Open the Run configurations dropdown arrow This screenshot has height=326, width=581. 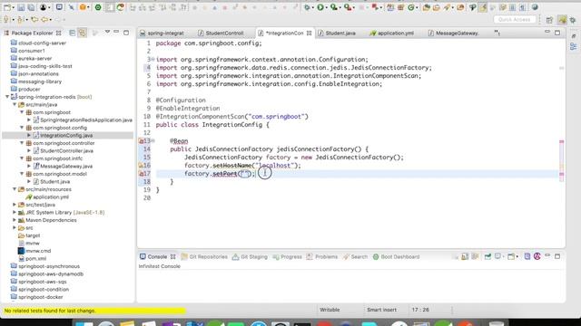(326, 8)
